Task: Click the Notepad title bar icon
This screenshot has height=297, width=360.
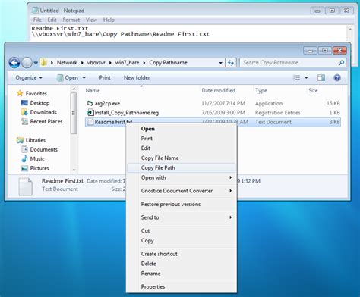Action: click(35, 11)
